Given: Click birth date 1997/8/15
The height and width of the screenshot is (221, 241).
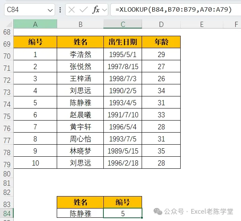Looking at the screenshot, I should [123, 66].
